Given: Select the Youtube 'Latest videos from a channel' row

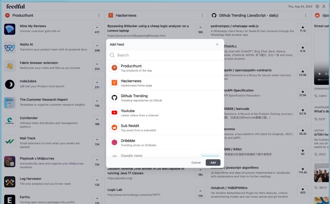Looking at the screenshot, I should click(x=165, y=113).
